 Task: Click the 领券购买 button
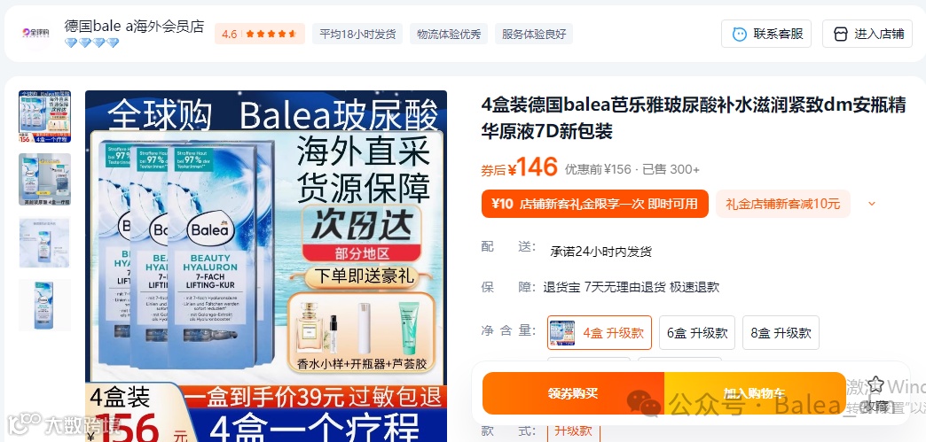click(574, 393)
